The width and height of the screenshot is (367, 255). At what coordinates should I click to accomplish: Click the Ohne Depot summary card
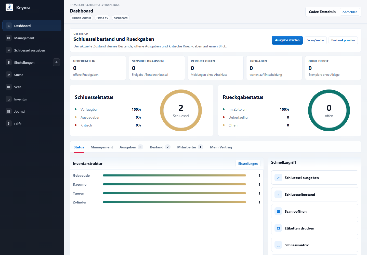333,68
